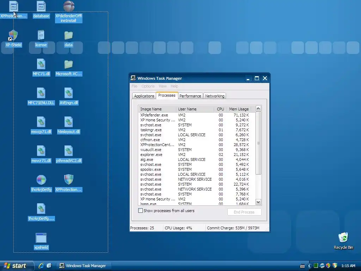The height and width of the screenshot is (271, 361).
Task: Select the ctfmon.exe process row
Action: (197, 140)
